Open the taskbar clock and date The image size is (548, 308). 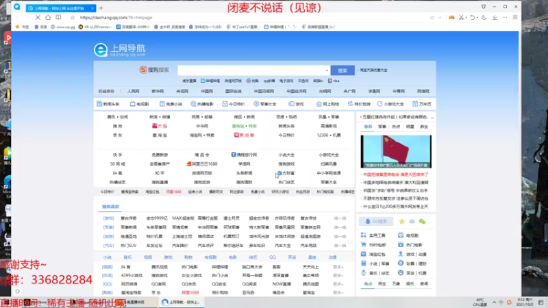[525, 303]
